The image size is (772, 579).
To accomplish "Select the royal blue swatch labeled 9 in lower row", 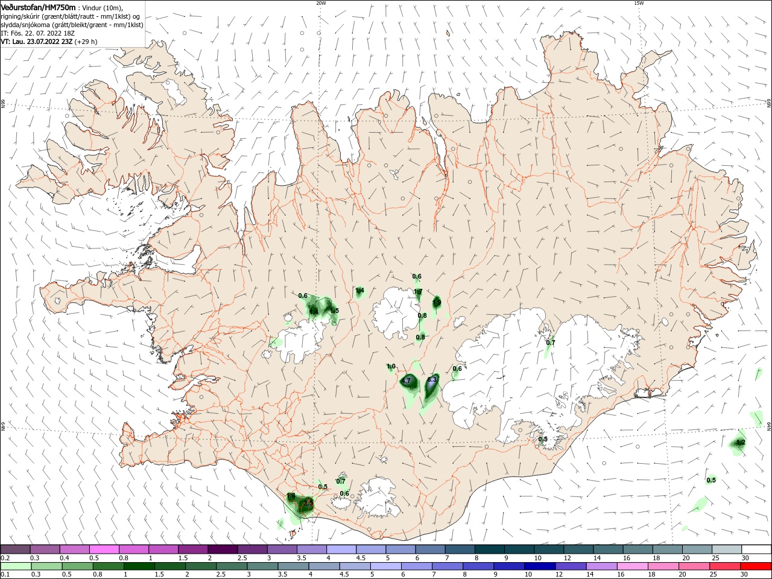I will (x=508, y=566).
